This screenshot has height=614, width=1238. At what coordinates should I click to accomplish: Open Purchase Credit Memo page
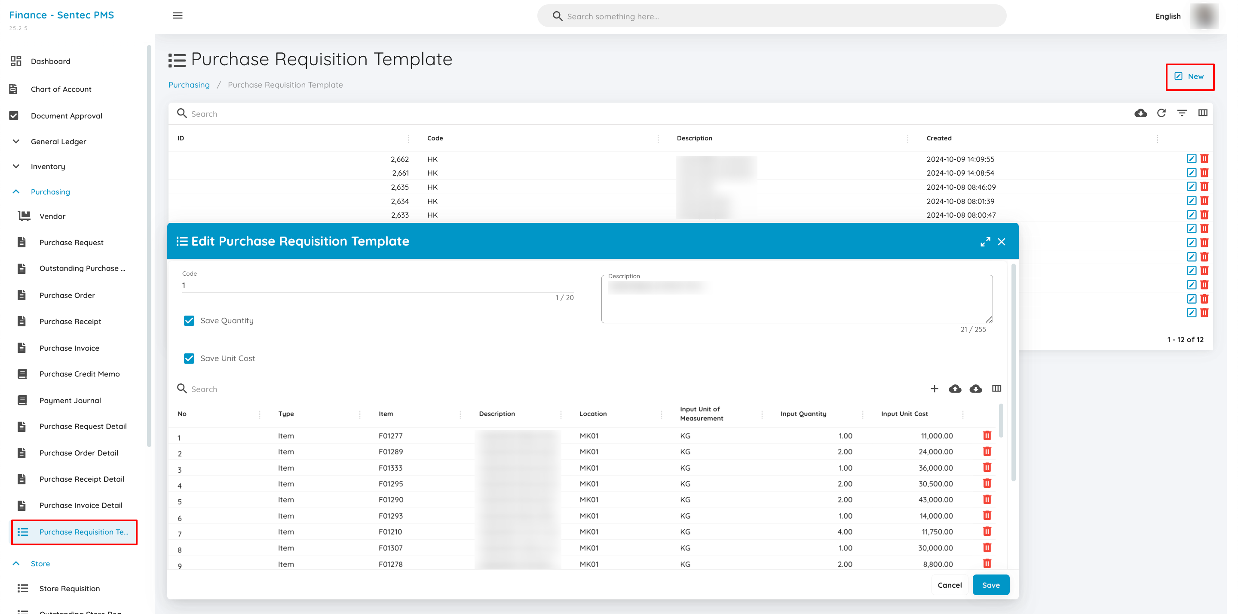pyautogui.click(x=79, y=374)
